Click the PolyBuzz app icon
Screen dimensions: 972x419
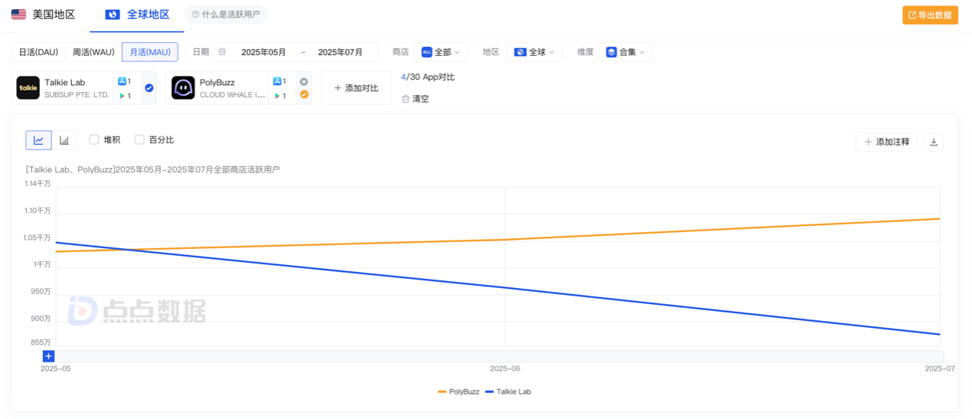pos(183,88)
